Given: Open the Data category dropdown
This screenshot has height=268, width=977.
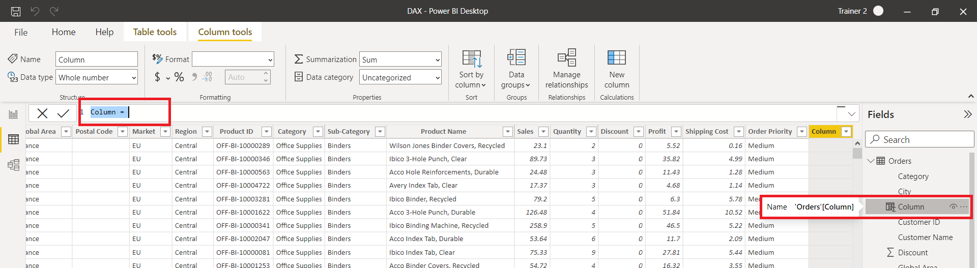Looking at the screenshot, I should pos(400,77).
